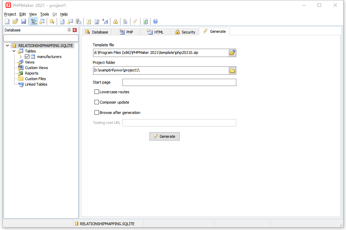Open the Project menu
The image size is (346, 230).
(10, 14)
